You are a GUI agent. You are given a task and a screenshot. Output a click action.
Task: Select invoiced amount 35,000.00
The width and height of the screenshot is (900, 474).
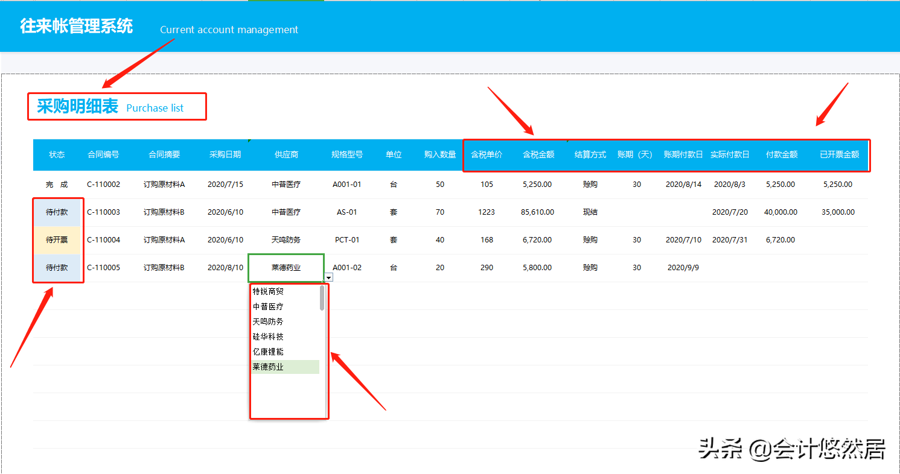838,212
